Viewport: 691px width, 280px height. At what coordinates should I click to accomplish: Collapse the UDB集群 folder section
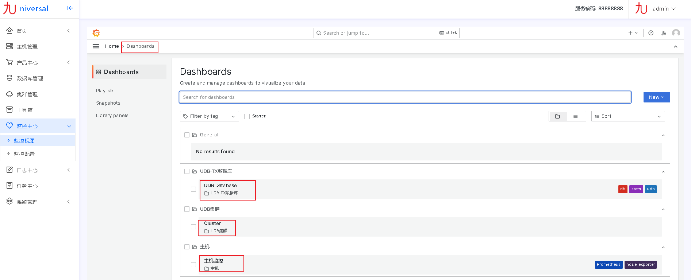pyautogui.click(x=663, y=209)
